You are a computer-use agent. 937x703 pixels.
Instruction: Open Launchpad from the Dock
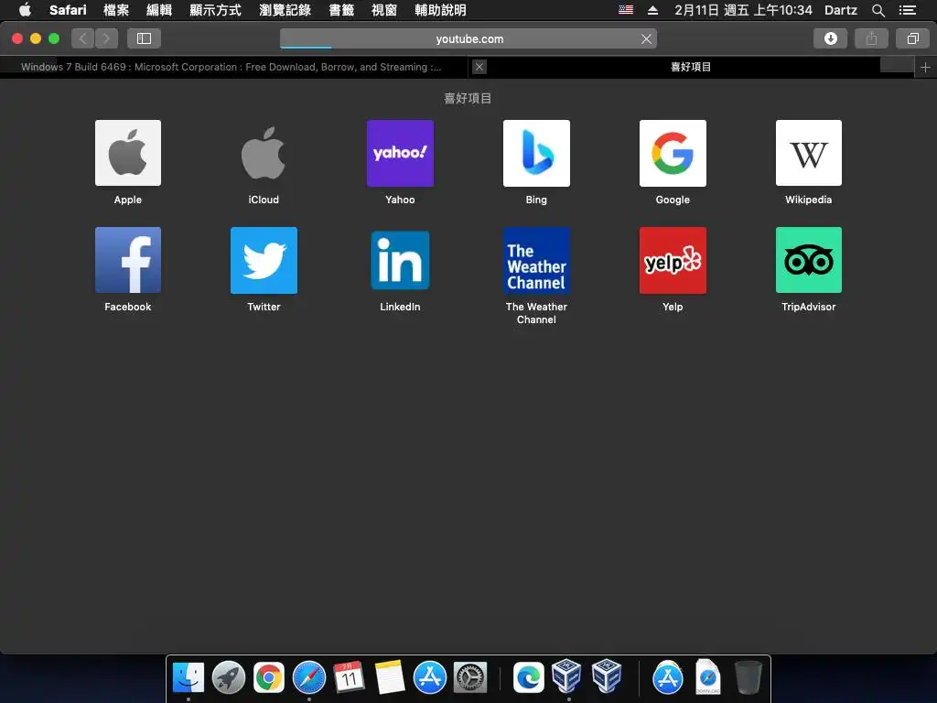click(228, 677)
